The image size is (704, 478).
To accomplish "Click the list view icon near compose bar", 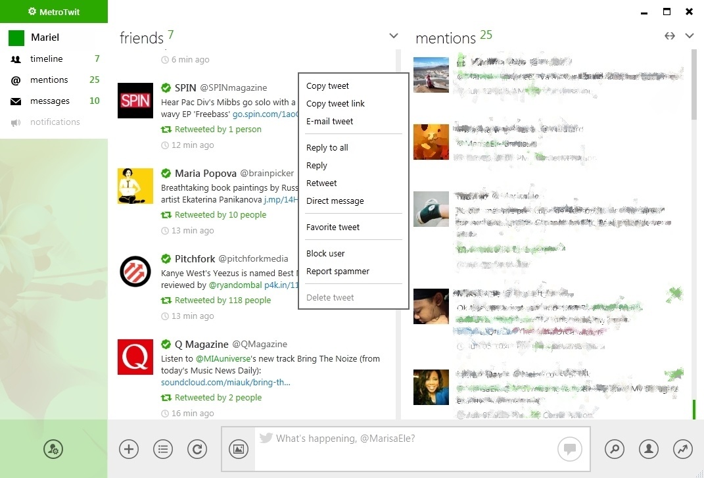I will [x=162, y=449].
